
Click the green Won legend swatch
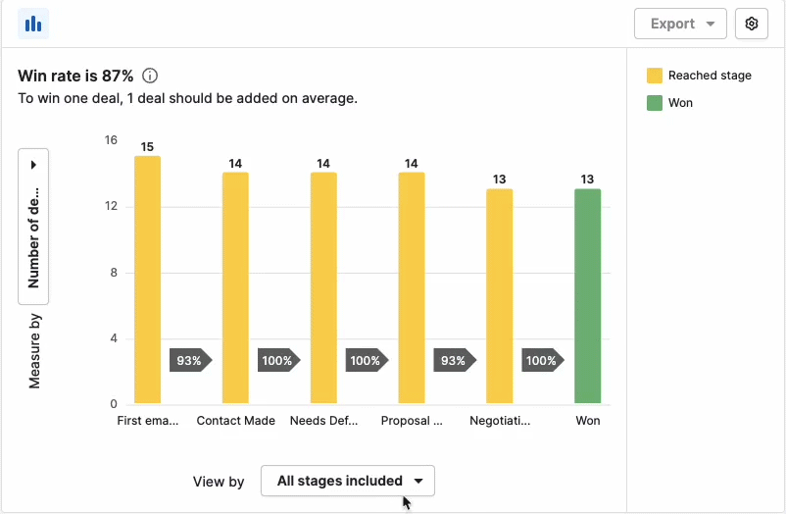[x=655, y=102]
